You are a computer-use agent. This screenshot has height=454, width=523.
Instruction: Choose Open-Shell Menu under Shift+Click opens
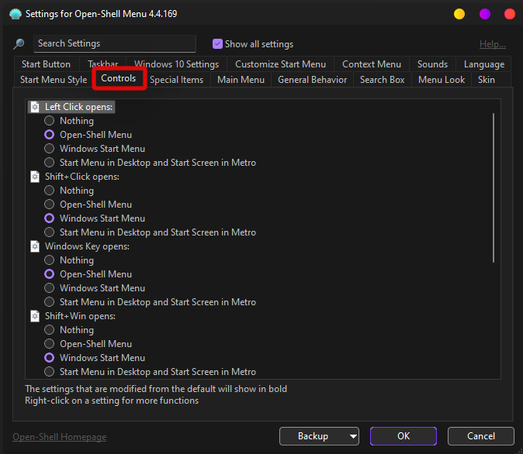pyautogui.click(x=50, y=205)
